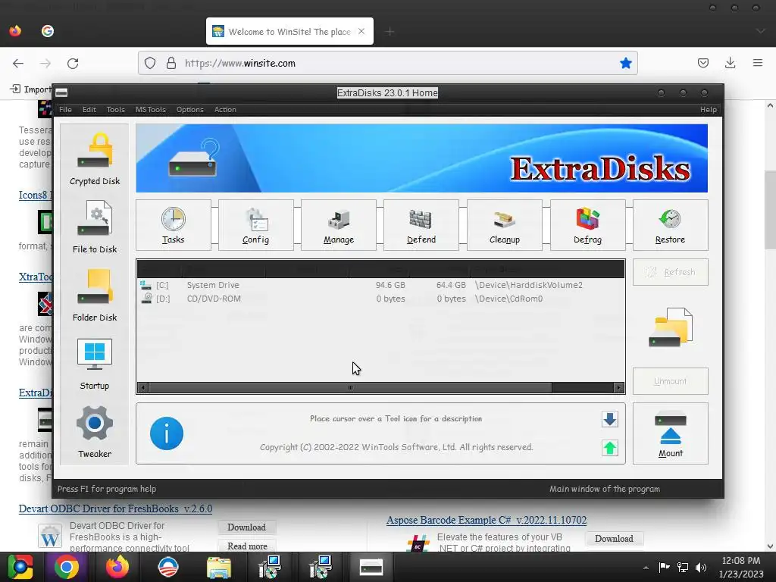Open the Defend firewall tool
This screenshot has height=582, width=776.
(421, 225)
